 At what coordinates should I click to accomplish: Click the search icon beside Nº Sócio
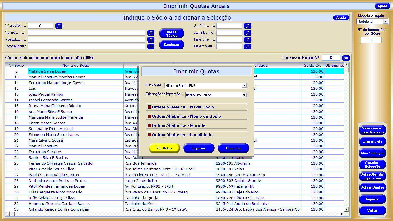pos(59,26)
